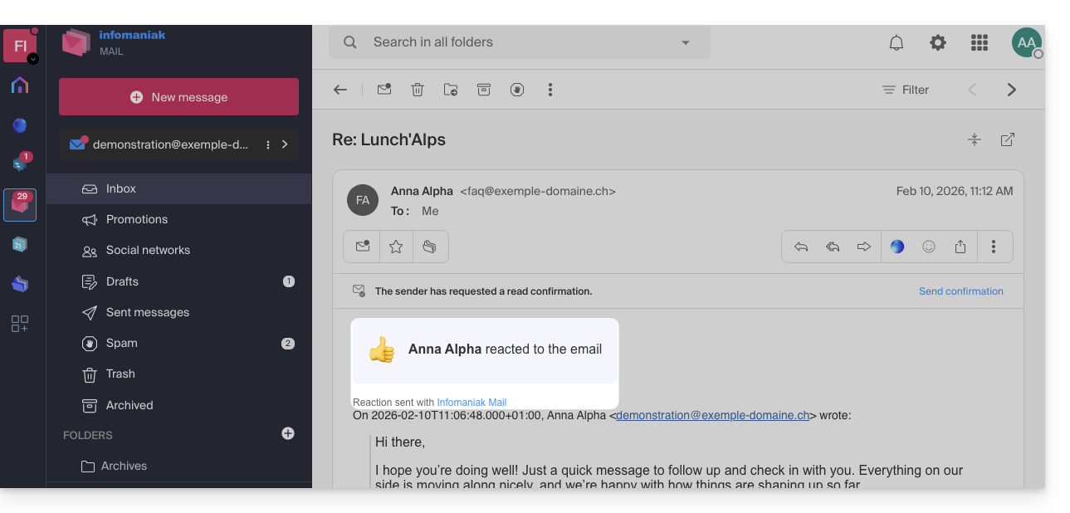The height and width of the screenshot is (513, 1070).
Task: Open notifications bell
Action: (x=897, y=43)
